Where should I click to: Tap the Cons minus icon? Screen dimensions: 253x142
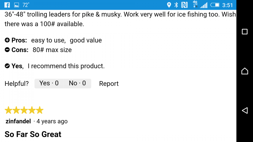[x=7, y=50]
